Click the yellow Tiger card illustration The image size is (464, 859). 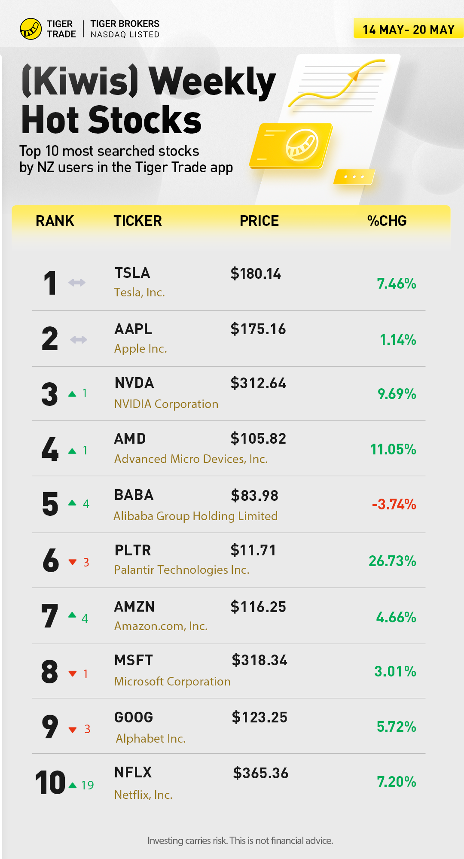pos(292,146)
